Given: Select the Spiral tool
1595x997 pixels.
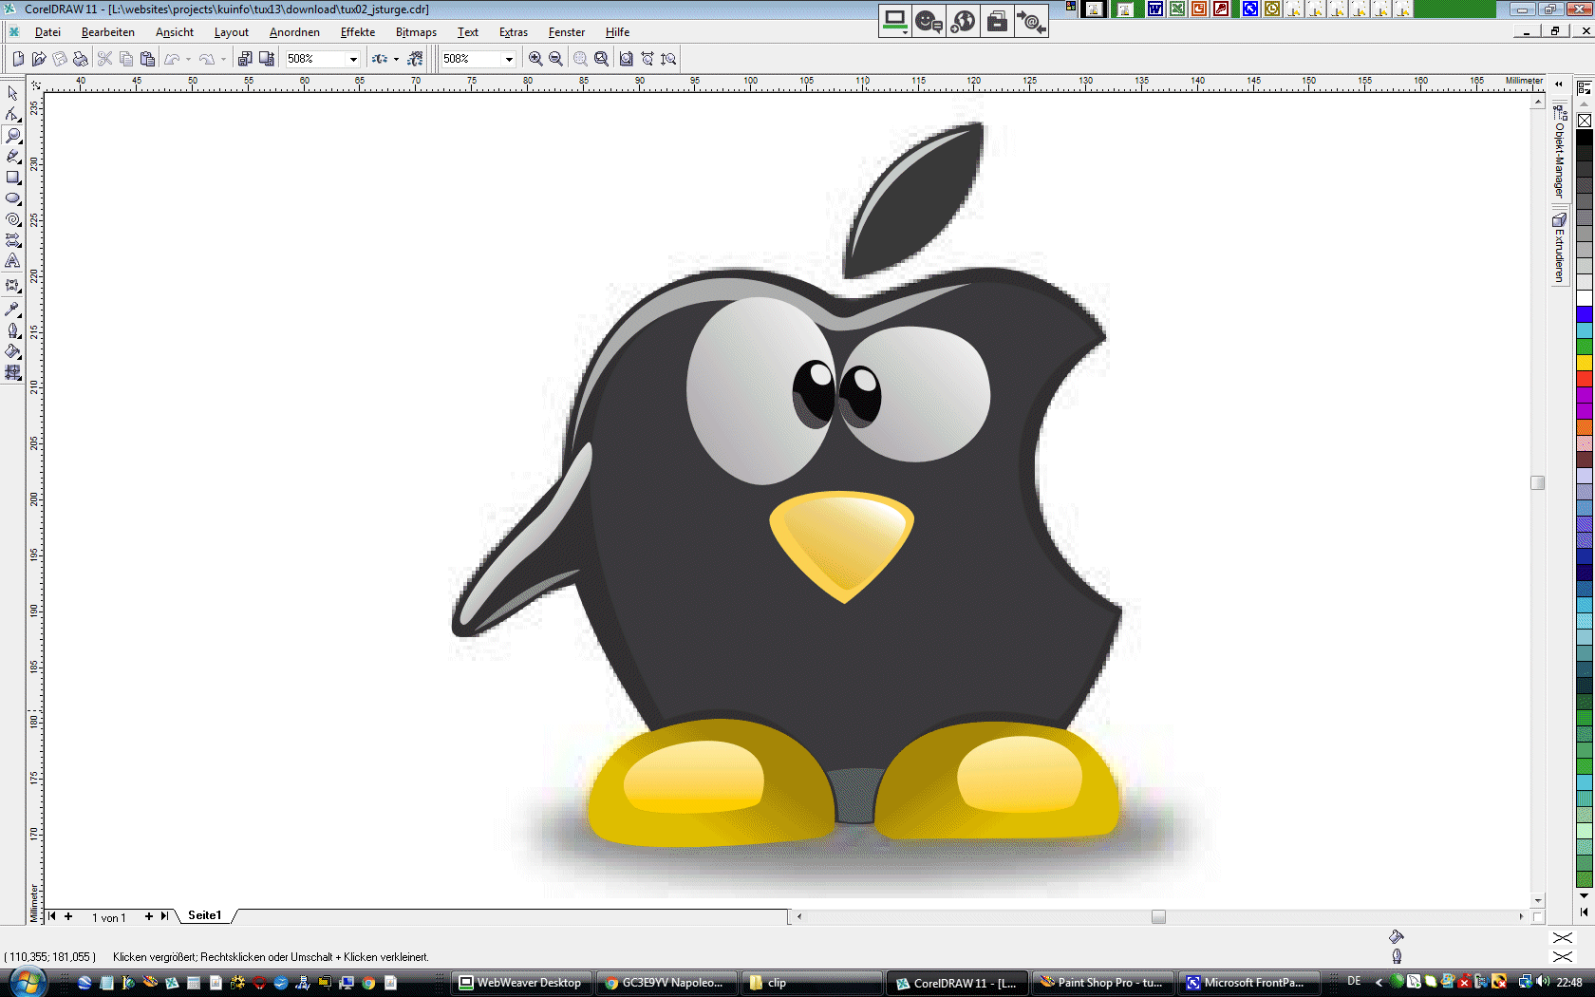Looking at the screenshot, I should click(x=12, y=218).
